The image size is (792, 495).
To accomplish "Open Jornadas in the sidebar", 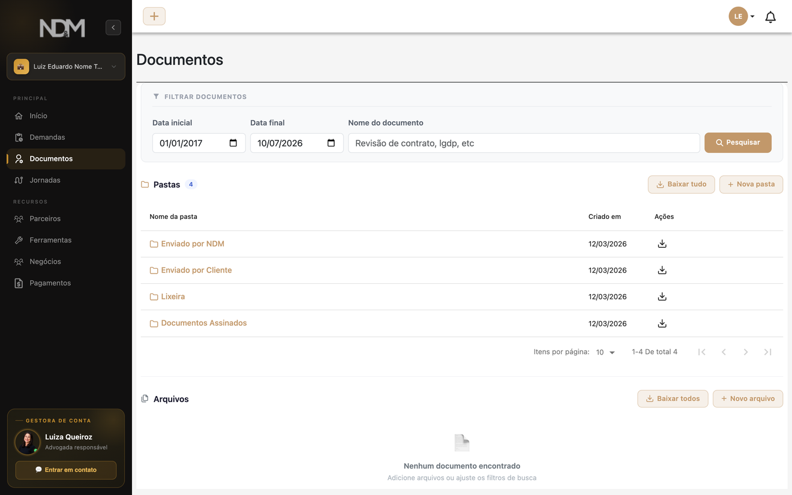I will tap(66, 180).
